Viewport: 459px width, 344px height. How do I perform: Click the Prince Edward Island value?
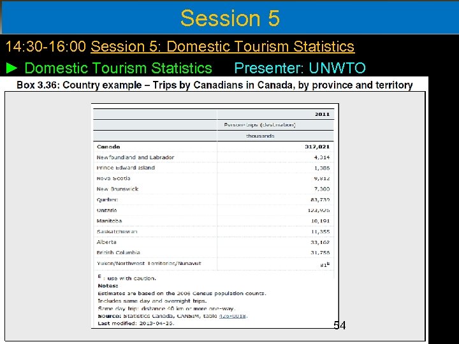(322, 168)
